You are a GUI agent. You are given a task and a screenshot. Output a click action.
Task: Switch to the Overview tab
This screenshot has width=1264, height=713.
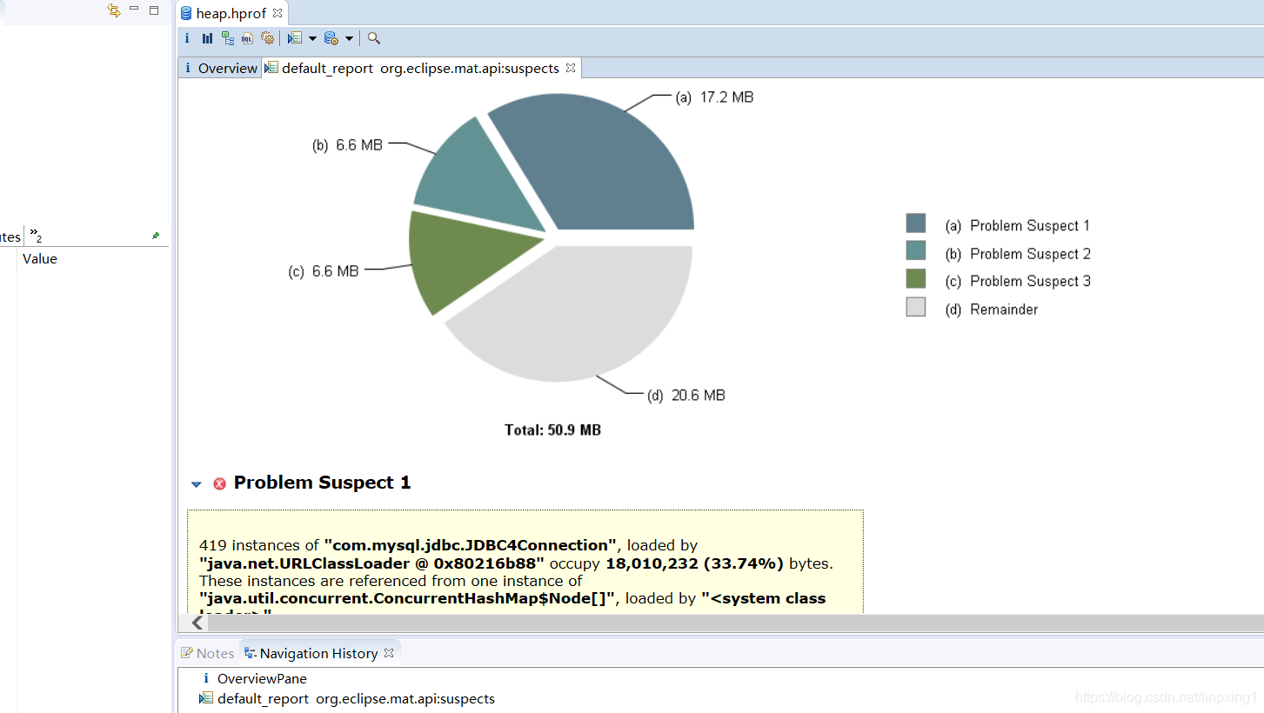220,68
